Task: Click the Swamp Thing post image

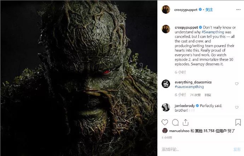Action: (x=79, y=78)
